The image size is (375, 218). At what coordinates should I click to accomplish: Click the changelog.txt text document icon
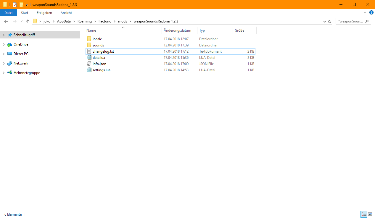(x=89, y=51)
